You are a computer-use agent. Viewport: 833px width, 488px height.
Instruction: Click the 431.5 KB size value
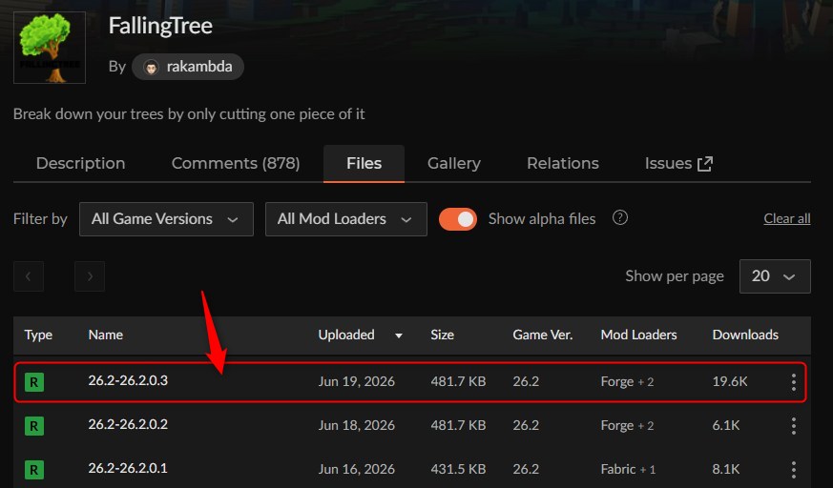[x=458, y=469]
